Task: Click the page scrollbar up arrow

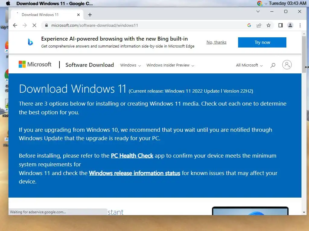Action: (x=304, y=34)
